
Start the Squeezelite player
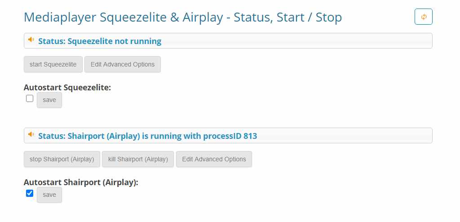(53, 64)
